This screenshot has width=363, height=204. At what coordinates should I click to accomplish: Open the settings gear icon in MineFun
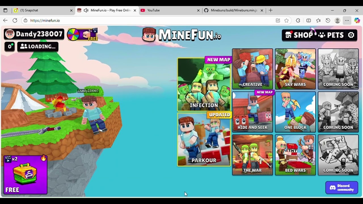[x=351, y=35]
